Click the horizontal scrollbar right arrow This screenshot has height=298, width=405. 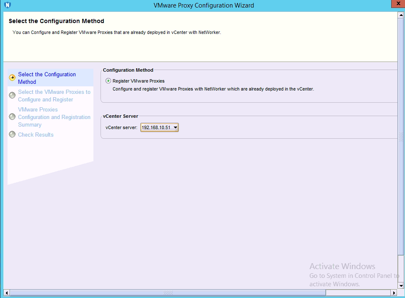point(394,292)
